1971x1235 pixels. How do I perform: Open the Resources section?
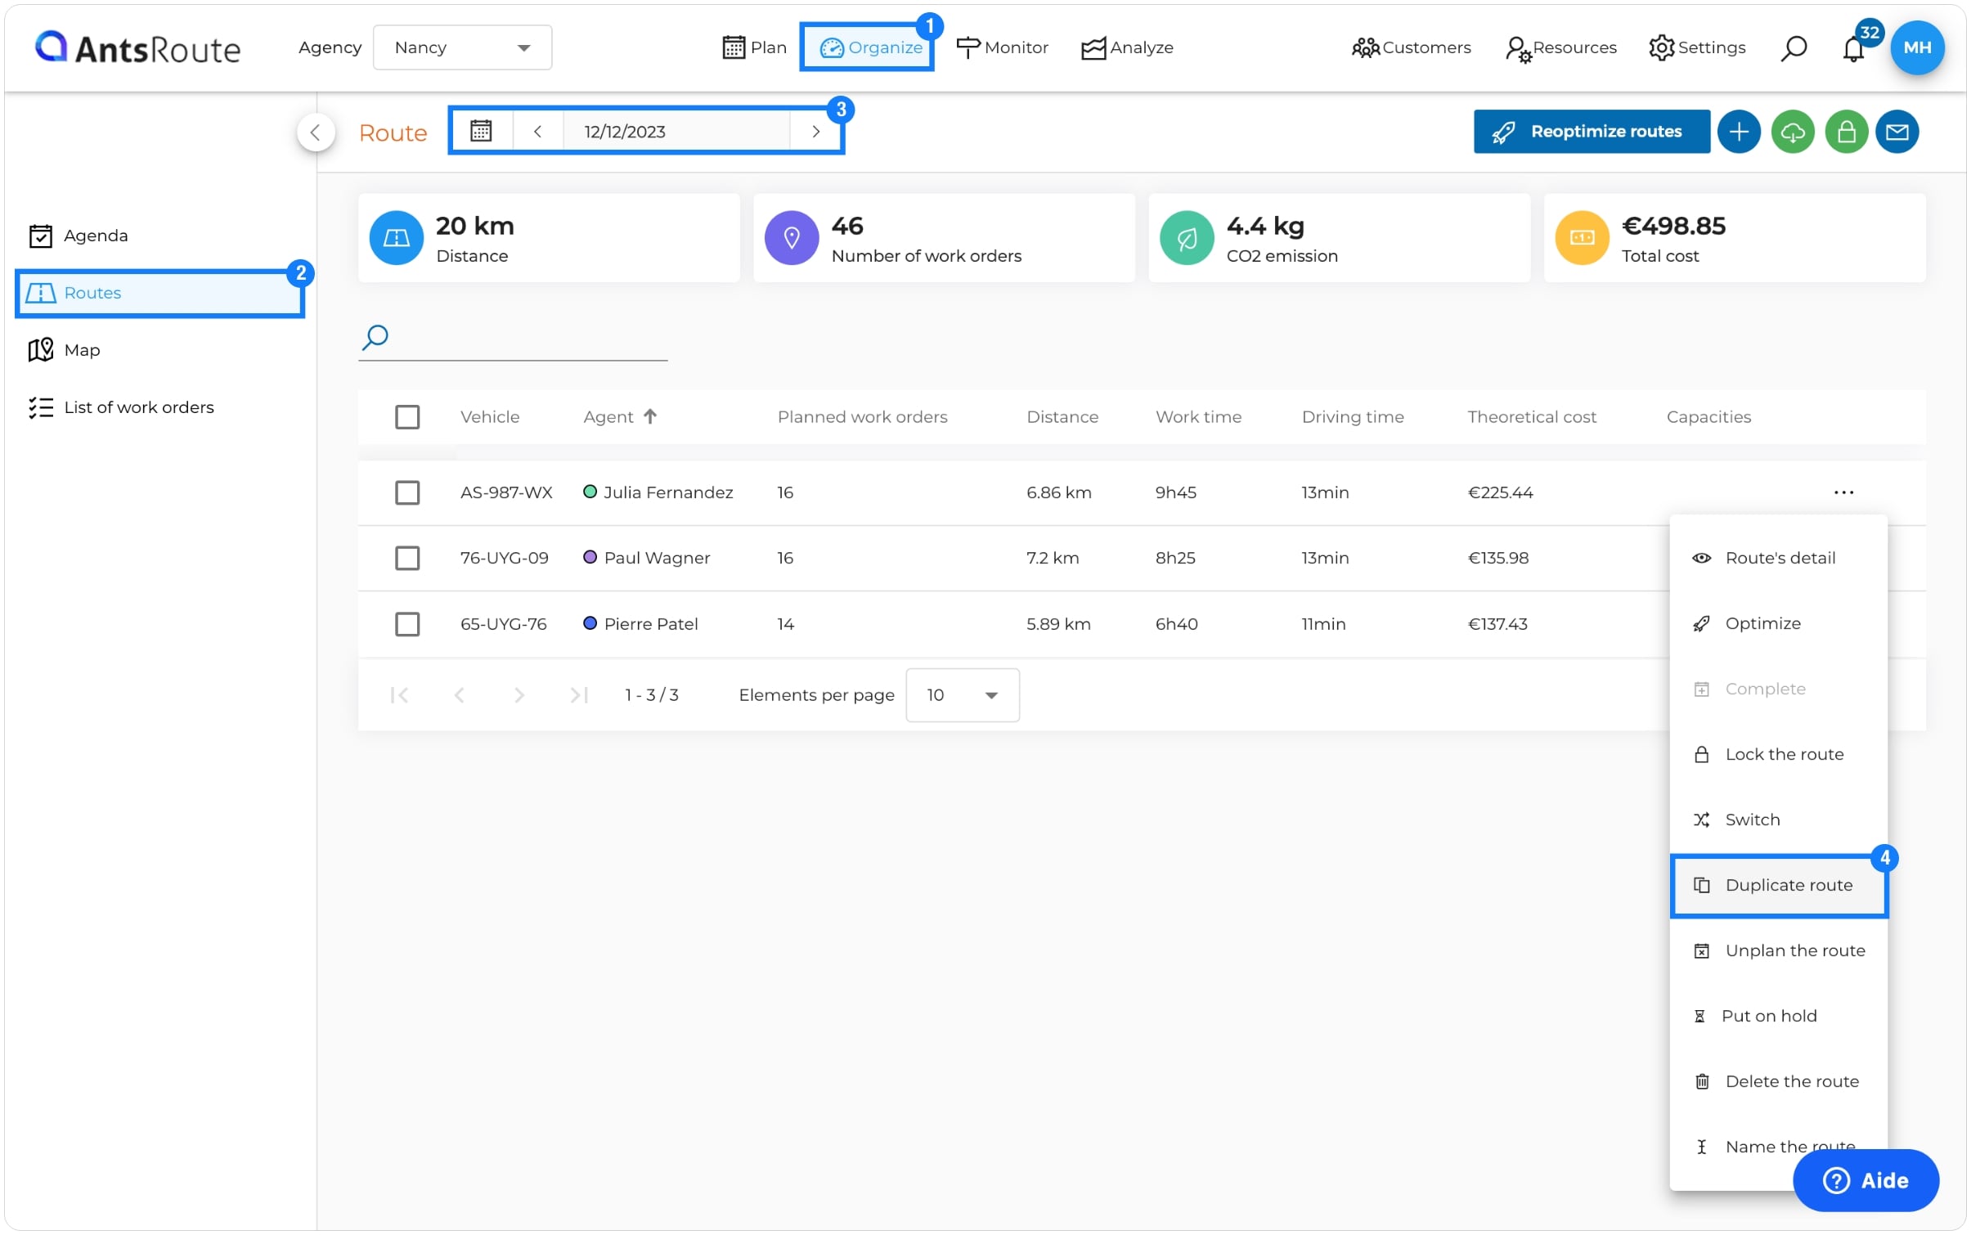coord(1560,48)
